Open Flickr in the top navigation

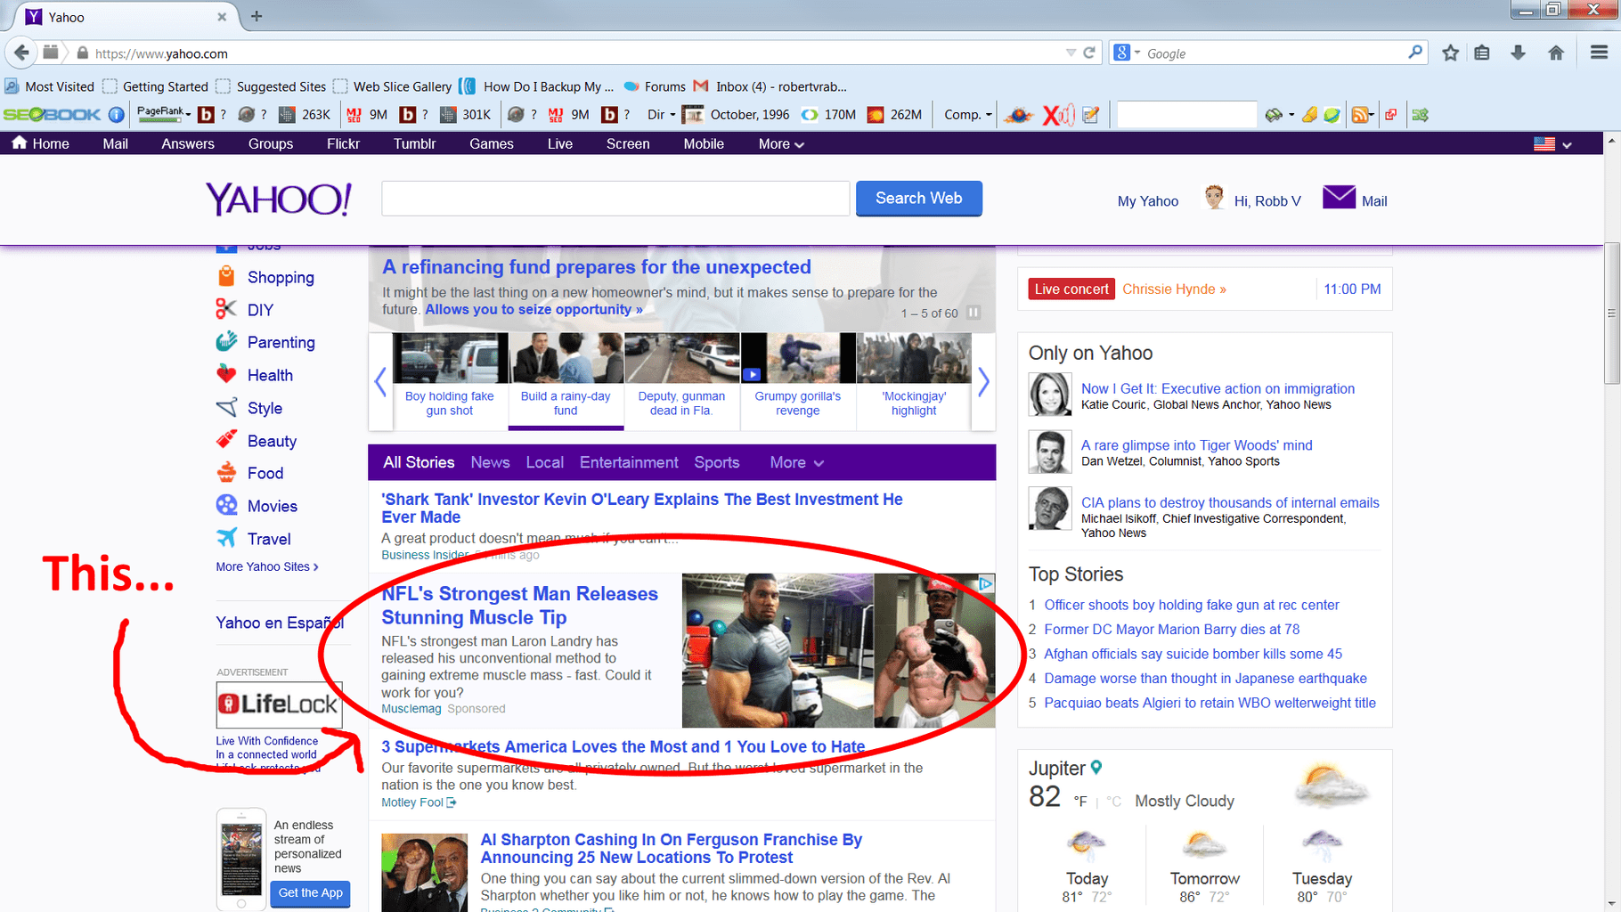(x=343, y=143)
